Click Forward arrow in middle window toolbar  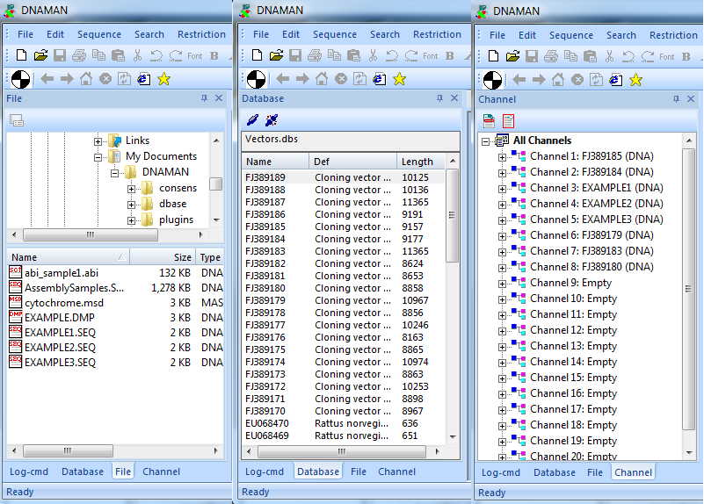[302, 79]
